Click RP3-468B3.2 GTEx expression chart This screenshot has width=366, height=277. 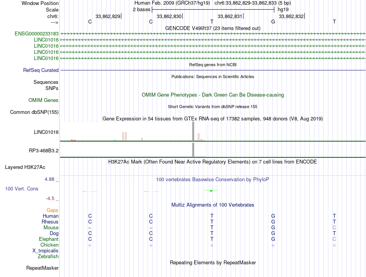133,150
